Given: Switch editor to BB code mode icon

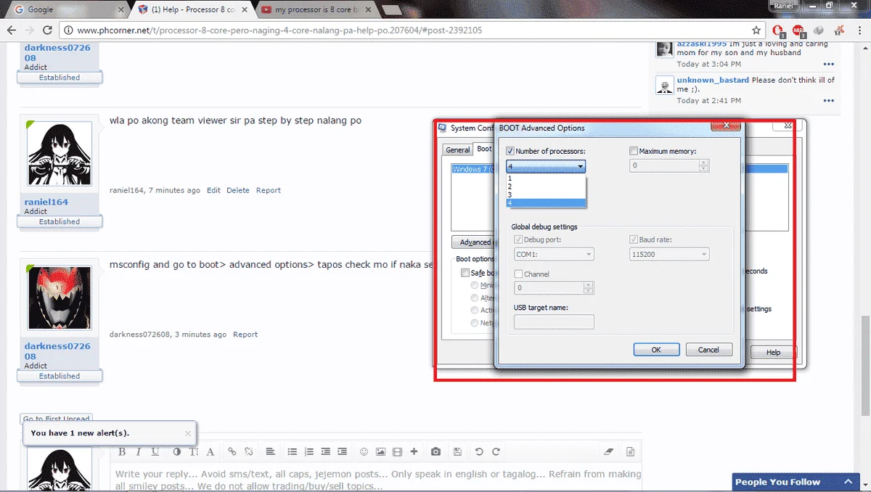Looking at the screenshot, I should pos(631,451).
